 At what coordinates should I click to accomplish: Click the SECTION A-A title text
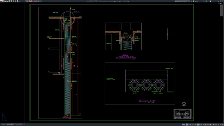click(x=67, y=117)
